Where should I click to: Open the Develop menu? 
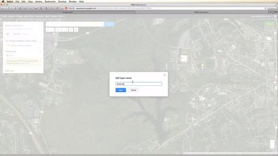pos(62,1)
